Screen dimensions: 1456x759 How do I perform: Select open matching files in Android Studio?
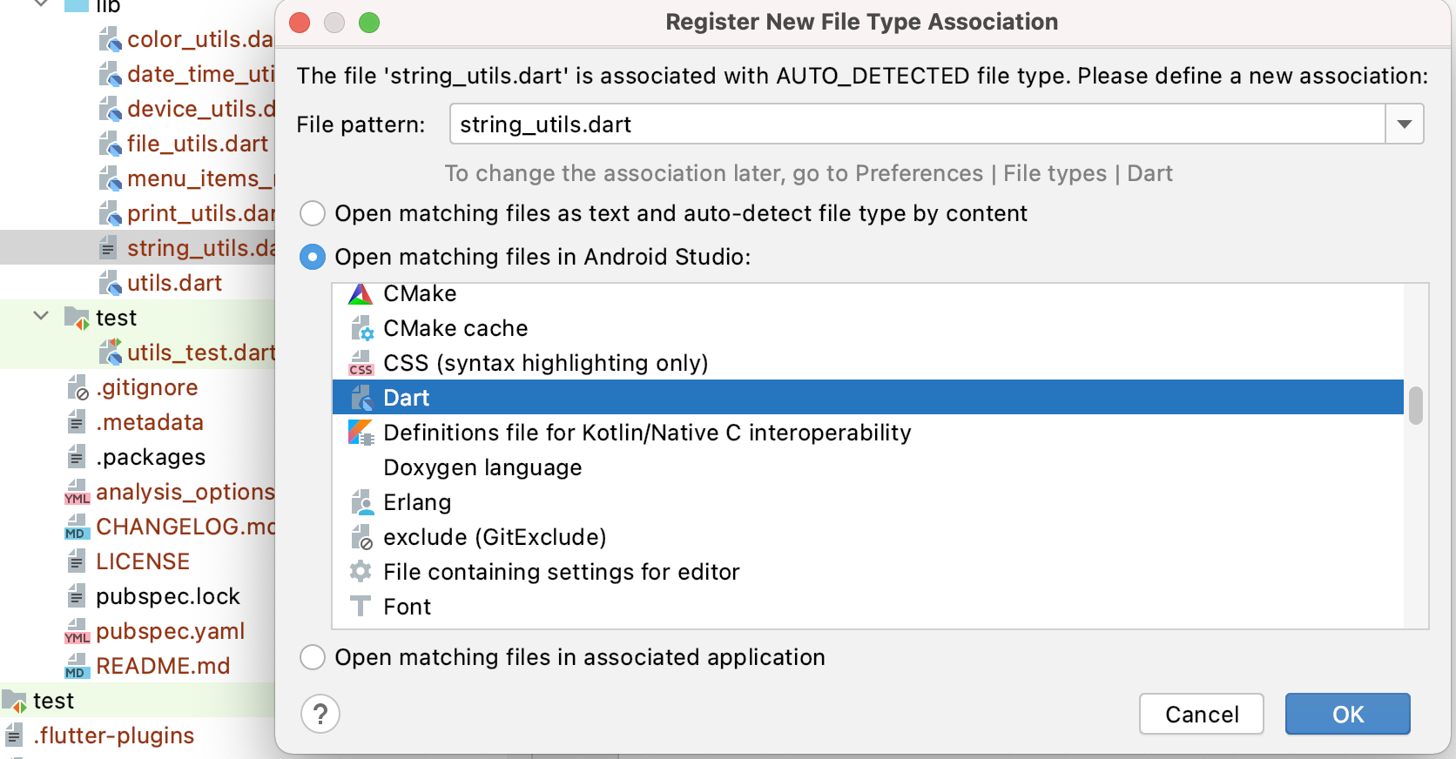313,257
